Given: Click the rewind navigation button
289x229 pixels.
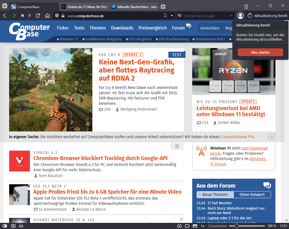Looking at the screenshot, I should click(22, 16).
